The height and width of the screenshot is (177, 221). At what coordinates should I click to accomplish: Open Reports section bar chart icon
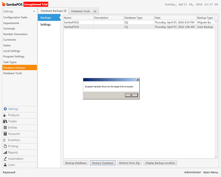5,153
